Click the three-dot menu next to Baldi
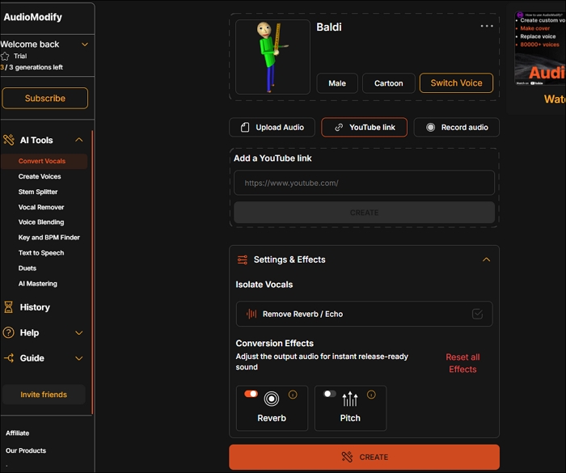566x473 pixels. pyautogui.click(x=486, y=26)
